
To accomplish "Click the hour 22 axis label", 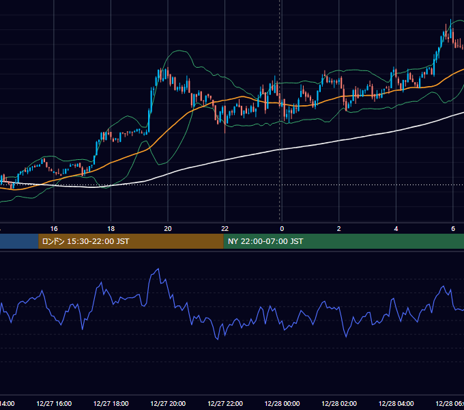I will pyautogui.click(x=225, y=229).
